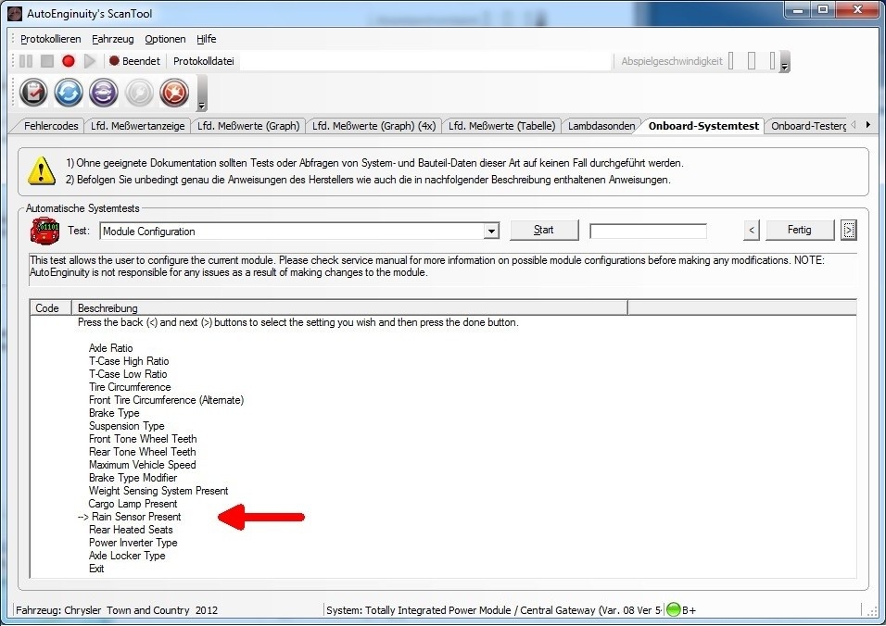886x626 pixels.
Task: Switch to the Lfd. Meßwerte (Graph) tab
Action: 248,126
